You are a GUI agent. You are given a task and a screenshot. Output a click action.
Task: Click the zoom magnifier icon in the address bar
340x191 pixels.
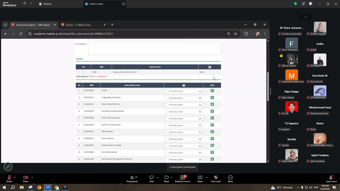tap(228, 34)
